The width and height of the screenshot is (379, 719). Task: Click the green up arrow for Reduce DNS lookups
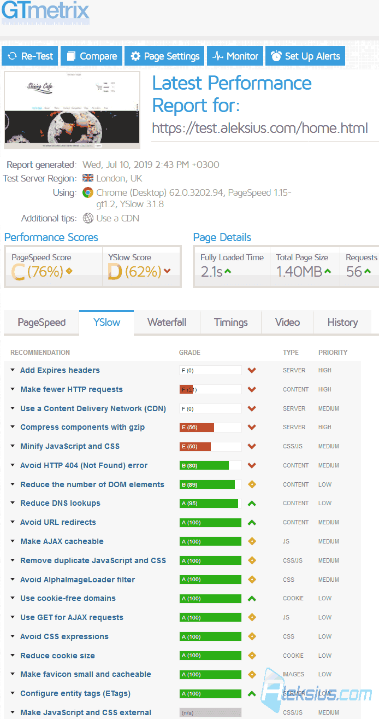[252, 503]
